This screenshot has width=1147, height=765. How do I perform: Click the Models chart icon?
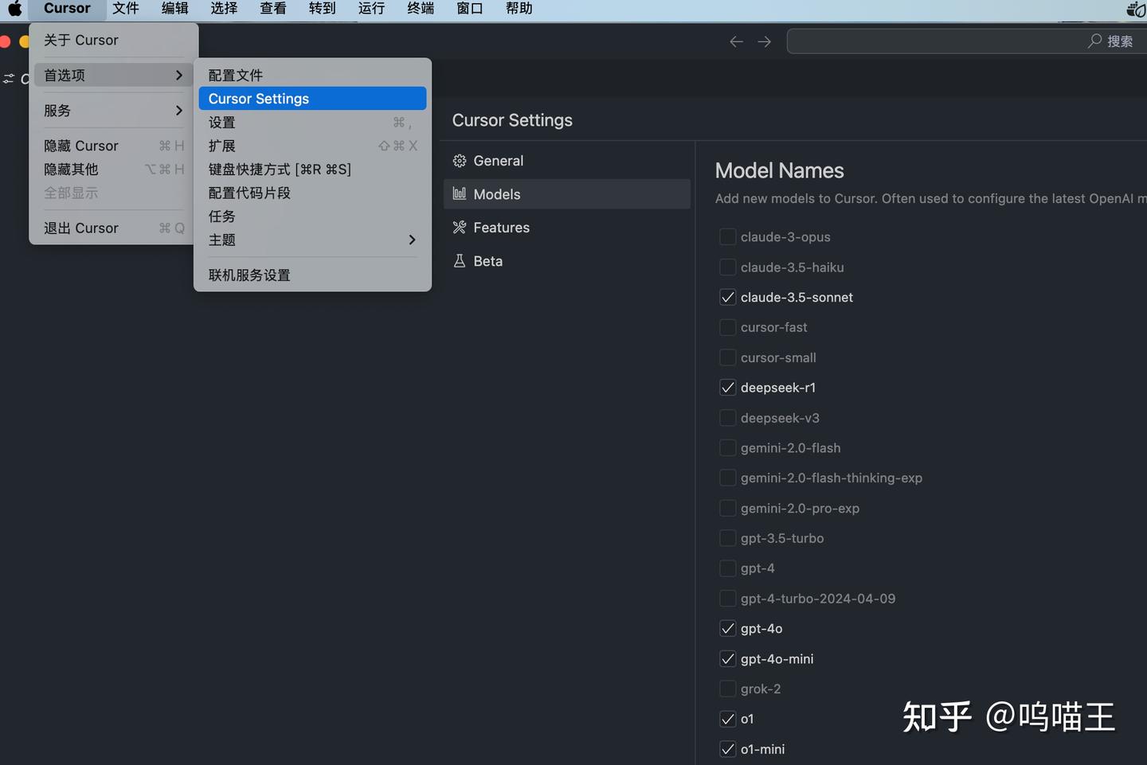tap(460, 193)
